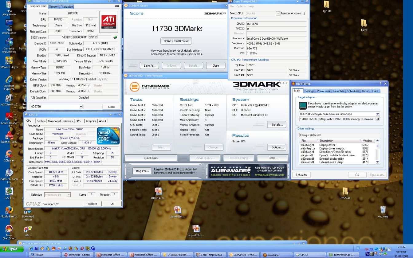Expand RivaTuner target adapter dropdown
This screenshot has width=413, height=258.
(339, 114)
